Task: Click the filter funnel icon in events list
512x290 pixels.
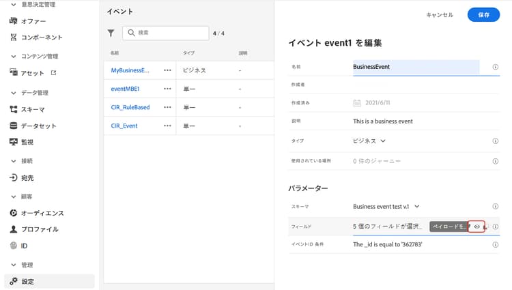Action: click(x=111, y=33)
